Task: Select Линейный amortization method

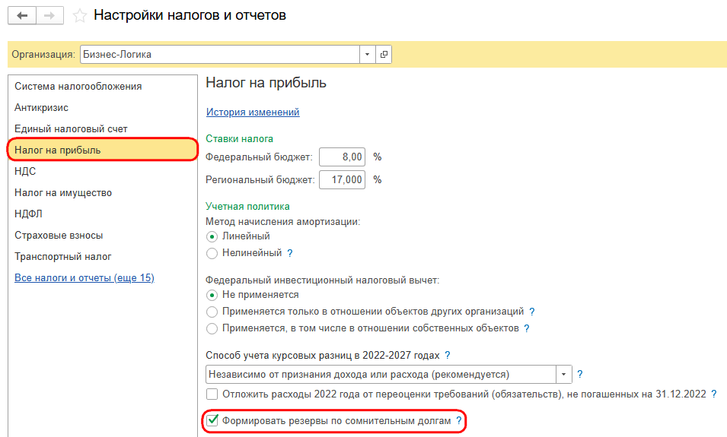Action: tap(212, 236)
